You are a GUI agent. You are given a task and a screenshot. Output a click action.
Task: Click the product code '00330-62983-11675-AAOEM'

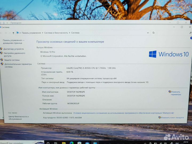[x=69, y=118]
